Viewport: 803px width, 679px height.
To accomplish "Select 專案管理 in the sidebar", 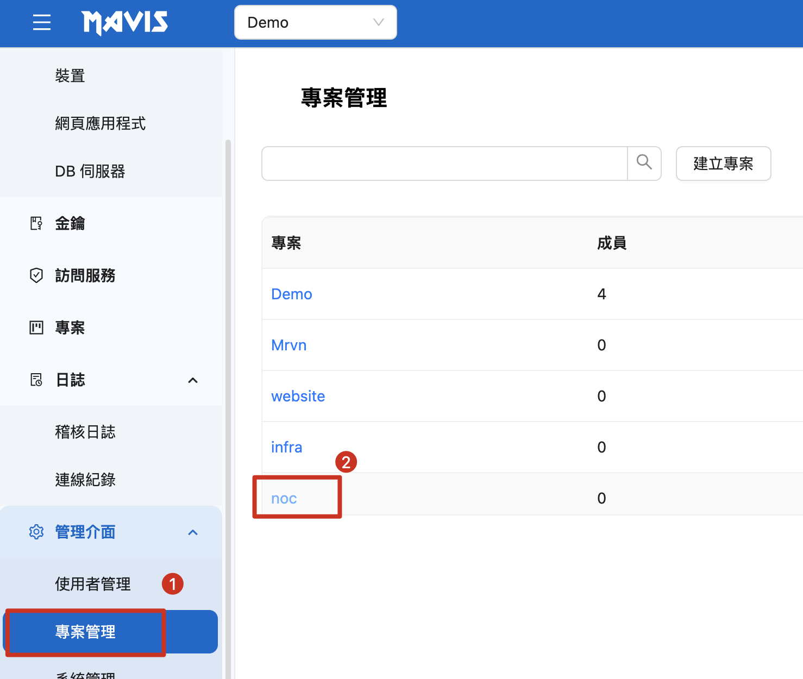I will pos(85,632).
